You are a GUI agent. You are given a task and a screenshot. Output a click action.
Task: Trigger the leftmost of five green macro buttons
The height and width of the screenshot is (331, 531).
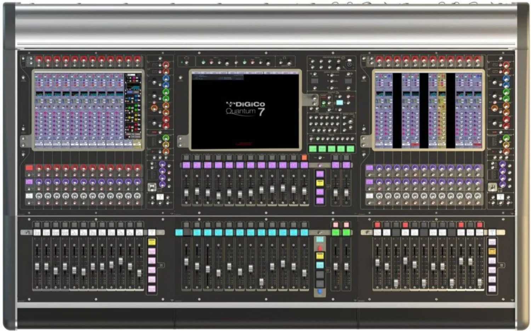(x=313, y=149)
